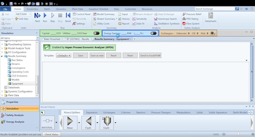Click the Save template button
Viewport: 255px width, 137px height.
coord(81,55)
